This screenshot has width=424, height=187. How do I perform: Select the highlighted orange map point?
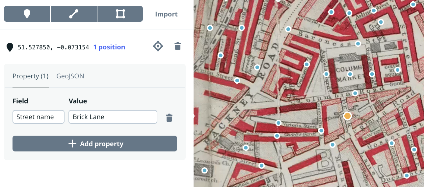pyautogui.click(x=347, y=116)
